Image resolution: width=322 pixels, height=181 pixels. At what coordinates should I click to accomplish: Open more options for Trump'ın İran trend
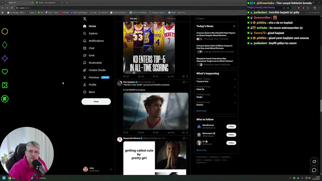click(x=235, y=79)
